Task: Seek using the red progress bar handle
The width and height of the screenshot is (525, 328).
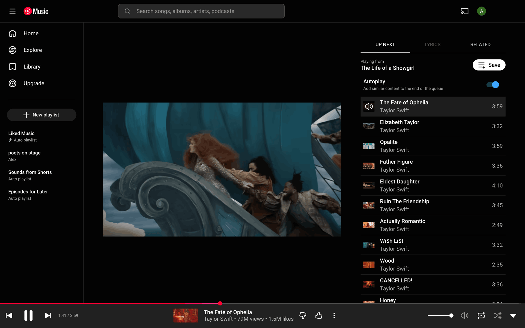Action: tap(220, 303)
